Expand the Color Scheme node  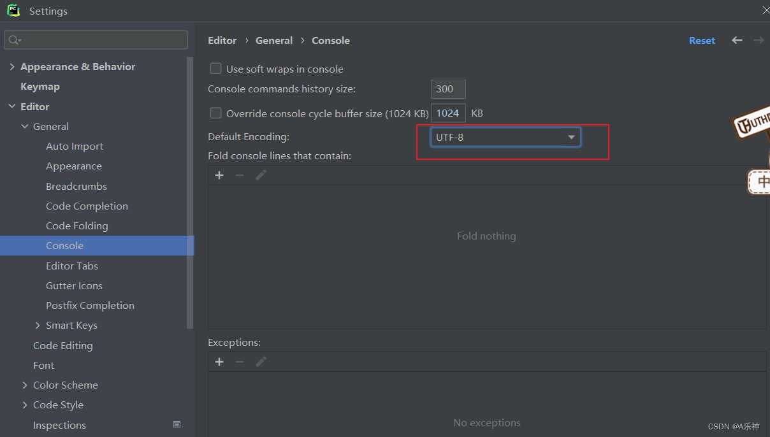(25, 385)
